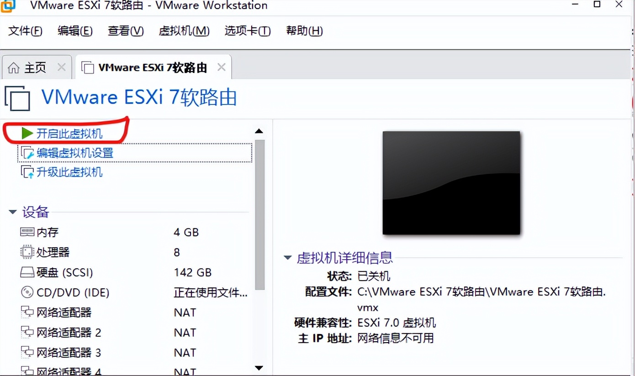Click the CD/DVD (IDE) drive icon

pos(27,292)
